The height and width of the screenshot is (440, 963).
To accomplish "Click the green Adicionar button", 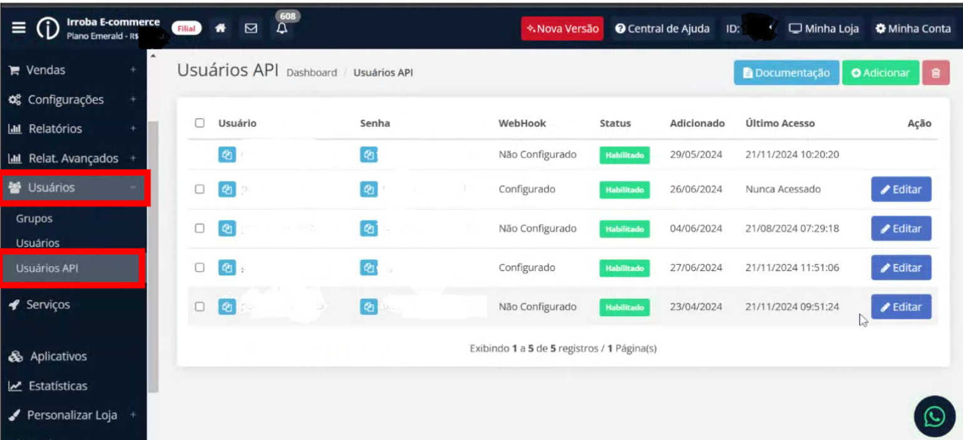I will [x=880, y=73].
